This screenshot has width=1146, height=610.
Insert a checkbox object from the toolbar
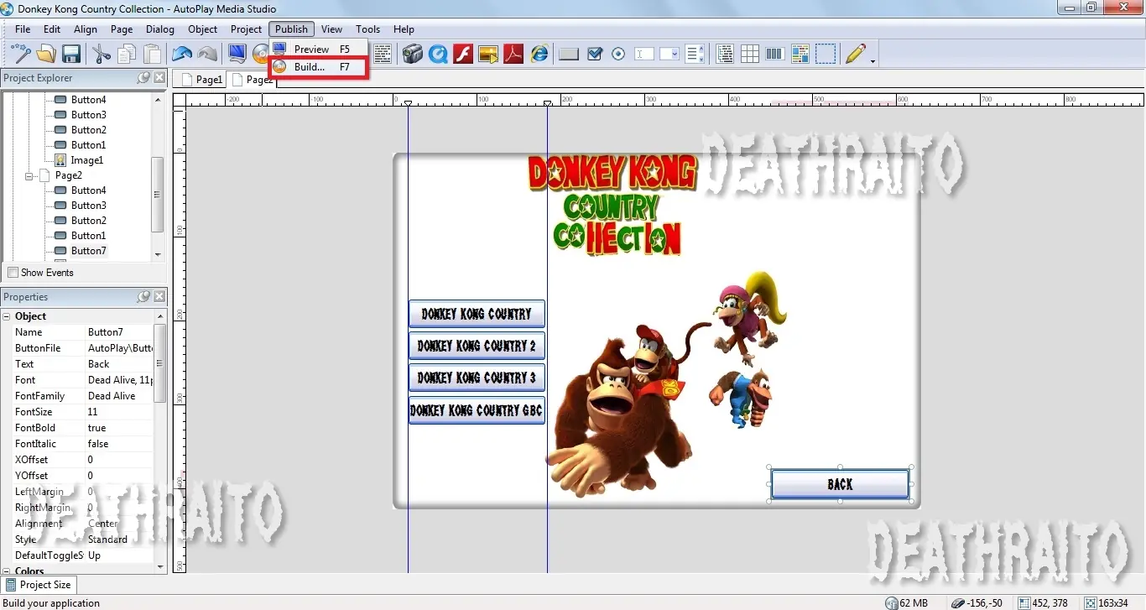[x=595, y=55]
